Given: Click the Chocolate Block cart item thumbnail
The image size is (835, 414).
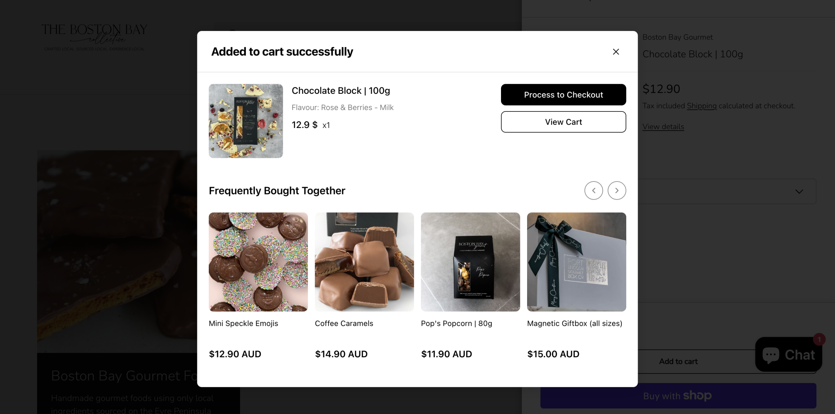Looking at the screenshot, I should tap(246, 121).
